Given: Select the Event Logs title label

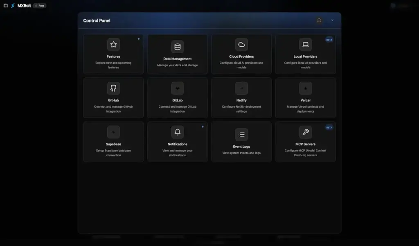Looking at the screenshot, I should click(x=241, y=147).
